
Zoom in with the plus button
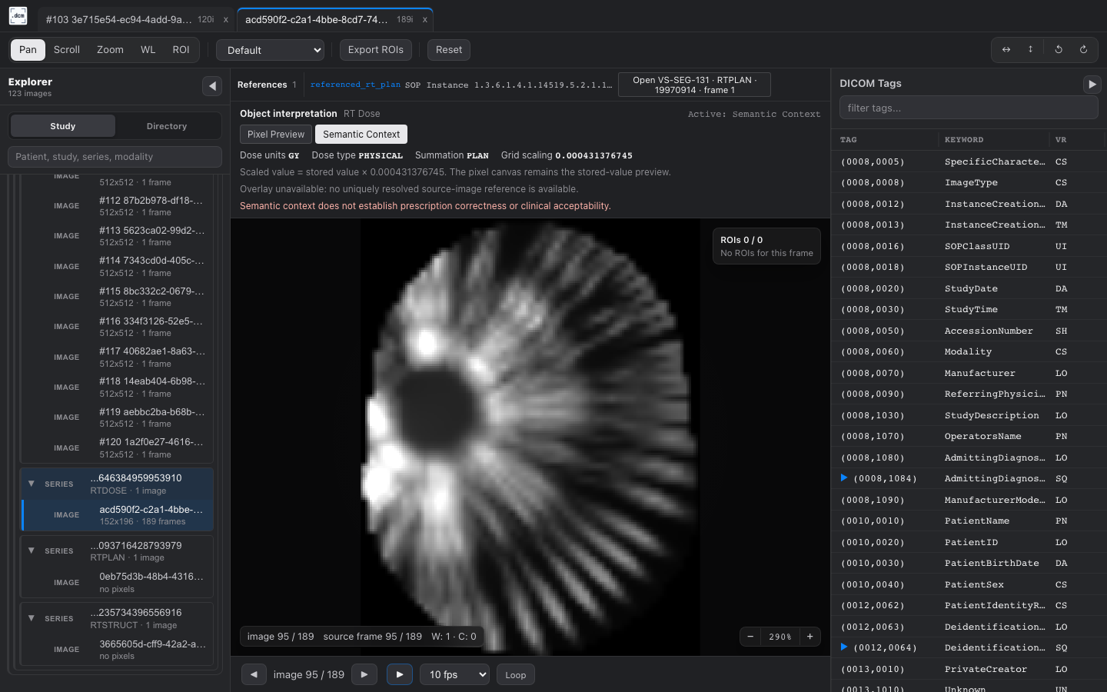810,637
